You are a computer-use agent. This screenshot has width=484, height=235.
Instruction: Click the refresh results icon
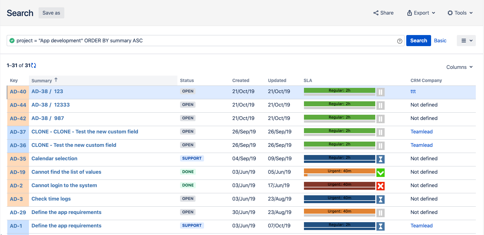click(34, 65)
